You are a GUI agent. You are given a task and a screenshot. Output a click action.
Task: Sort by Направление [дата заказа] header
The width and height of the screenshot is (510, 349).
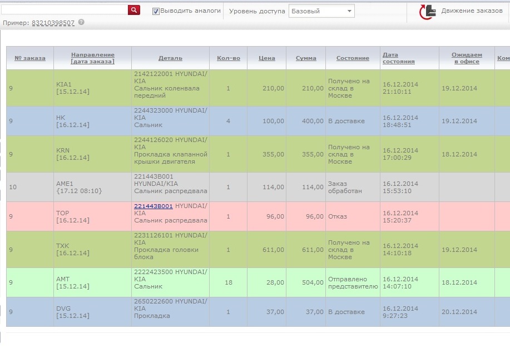pos(92,58)
